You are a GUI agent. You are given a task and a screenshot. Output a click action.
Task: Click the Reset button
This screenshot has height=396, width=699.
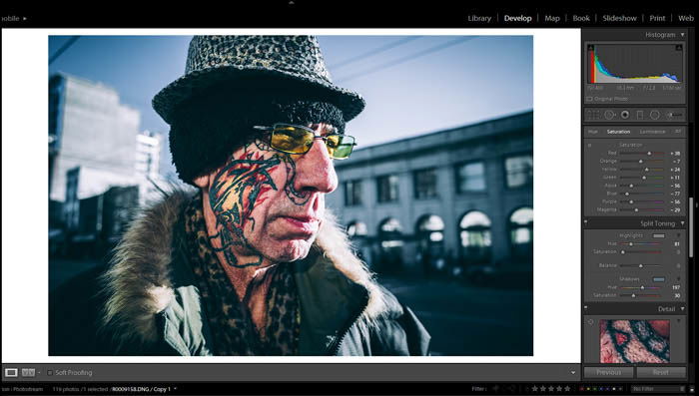point(661,372)
